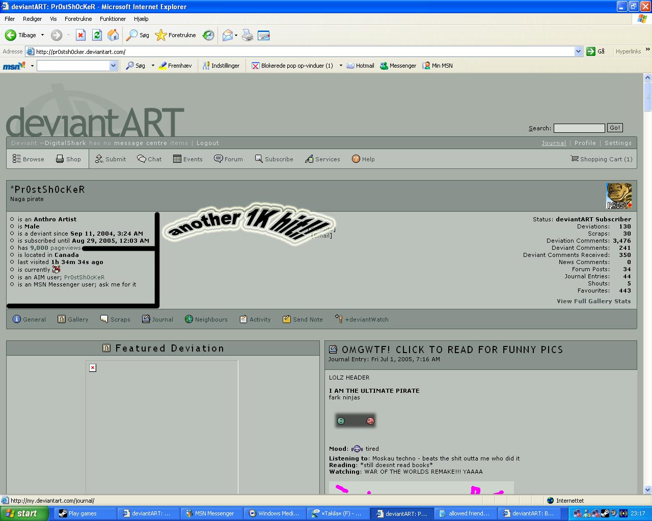
Task: Click the red Stop button in IE toolbar
Action: [80, 35]
